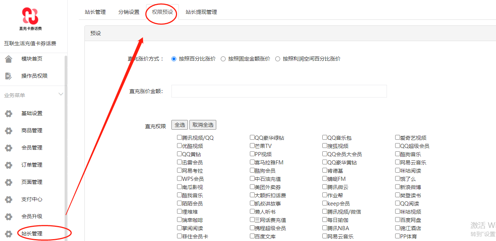The width and height of the screenshot is (496, 241).
Task: Open 模块首页 in the sidebar
Action: click(32, 59)
